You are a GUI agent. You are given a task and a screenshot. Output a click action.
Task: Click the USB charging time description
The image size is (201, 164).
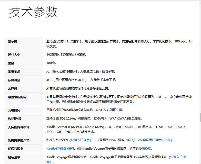tap(85, 110)
